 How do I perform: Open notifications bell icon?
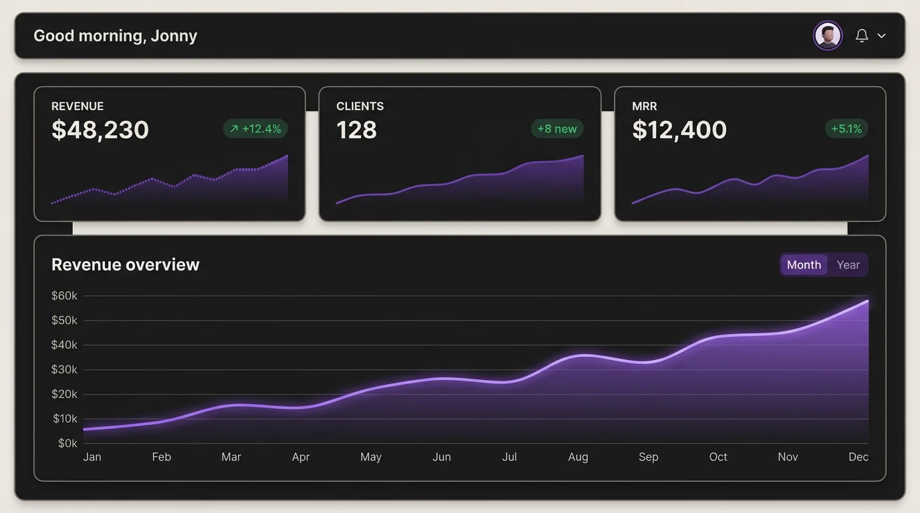point(862,36)
